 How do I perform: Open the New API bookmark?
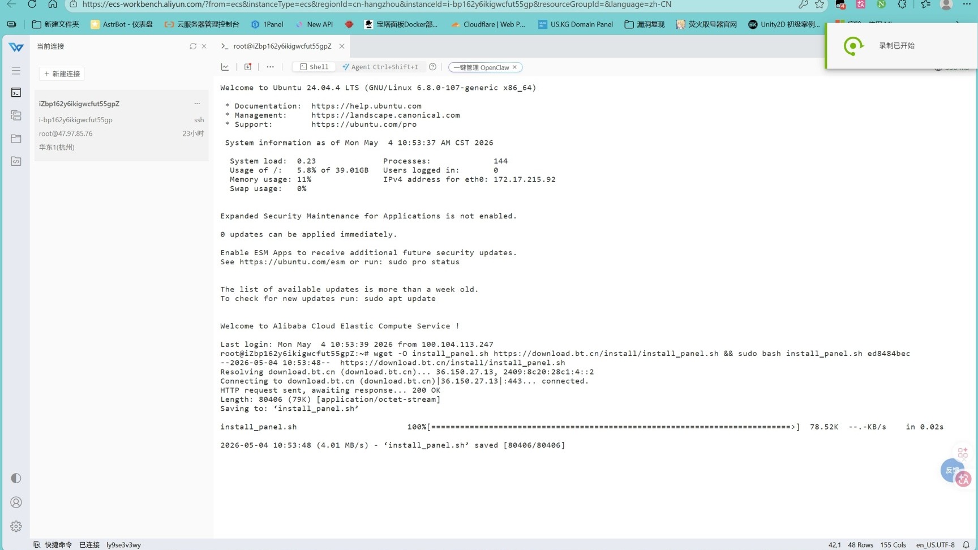pos(314,24)
